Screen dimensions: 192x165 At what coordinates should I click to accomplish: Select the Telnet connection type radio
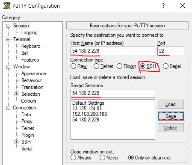pyautogui.click(x=96, y=66)
